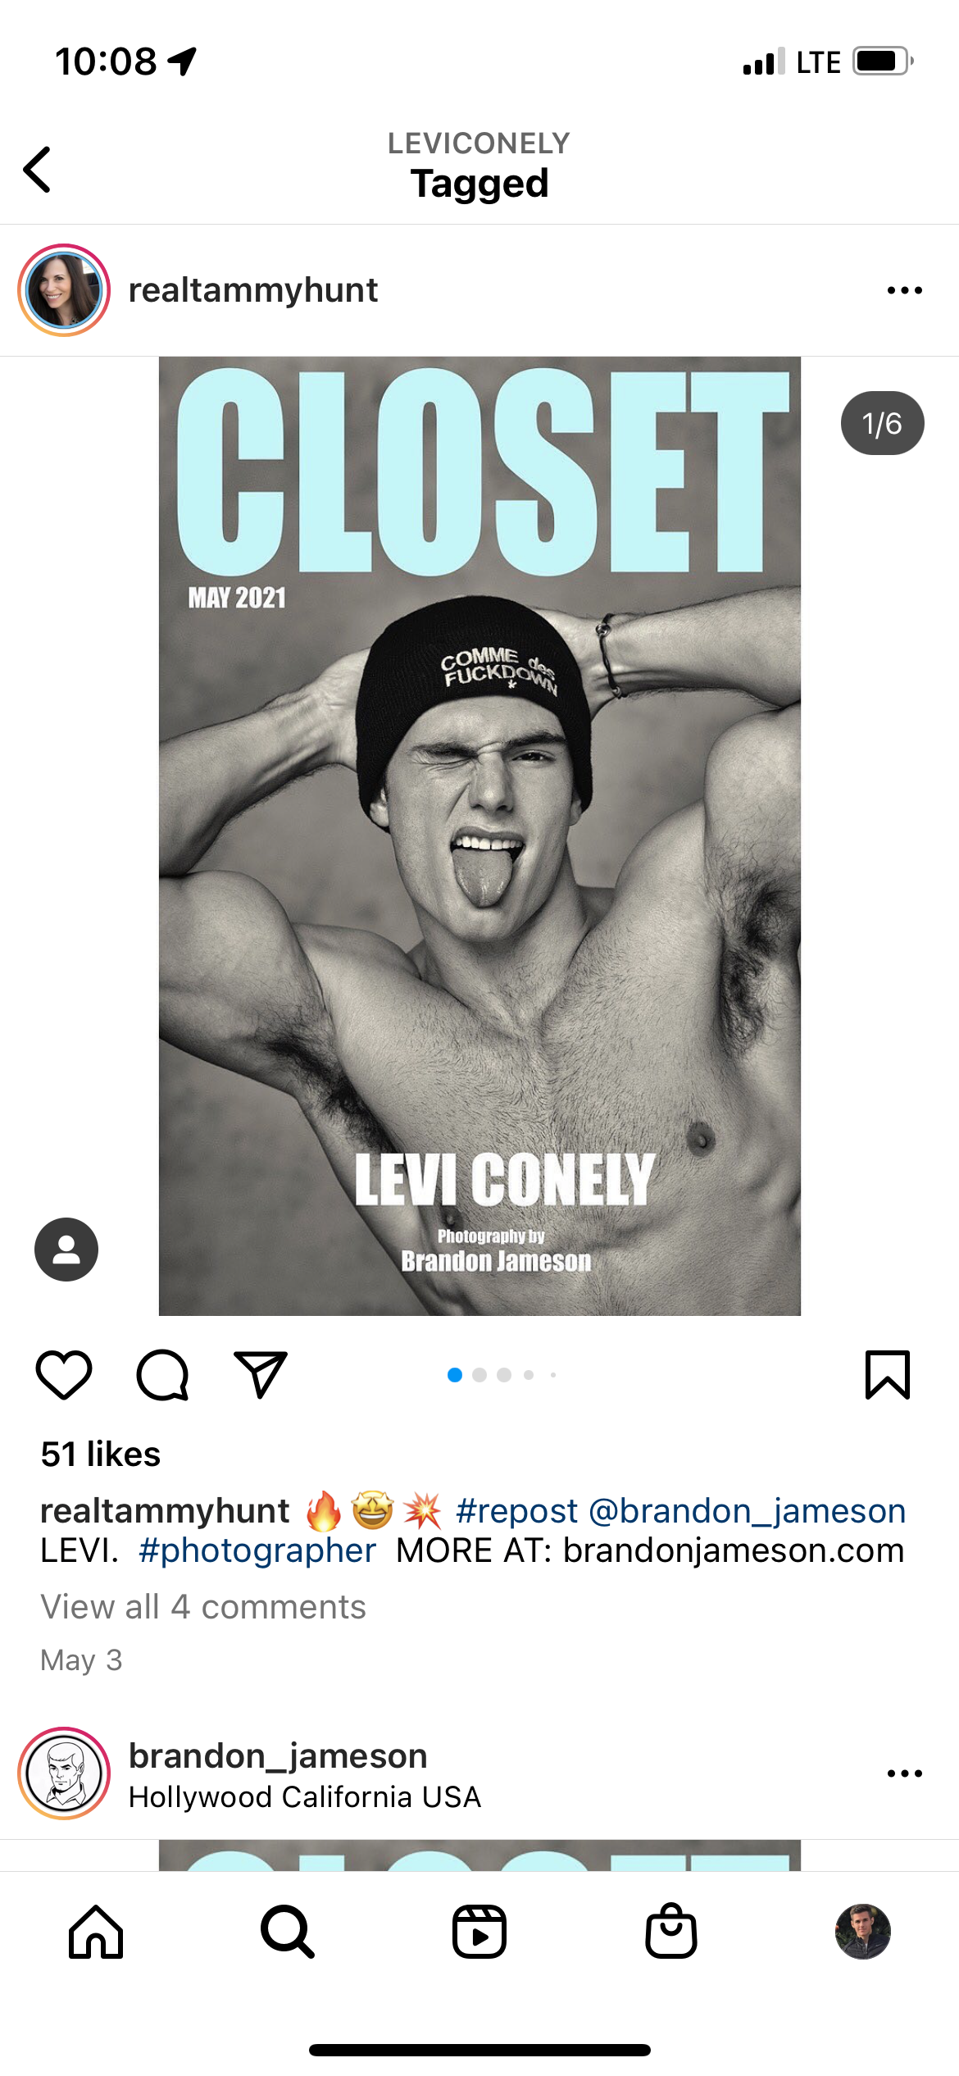Share post via paper plane icon
Viewport: 959px width, 2076px height.
tap(261, 1375)
